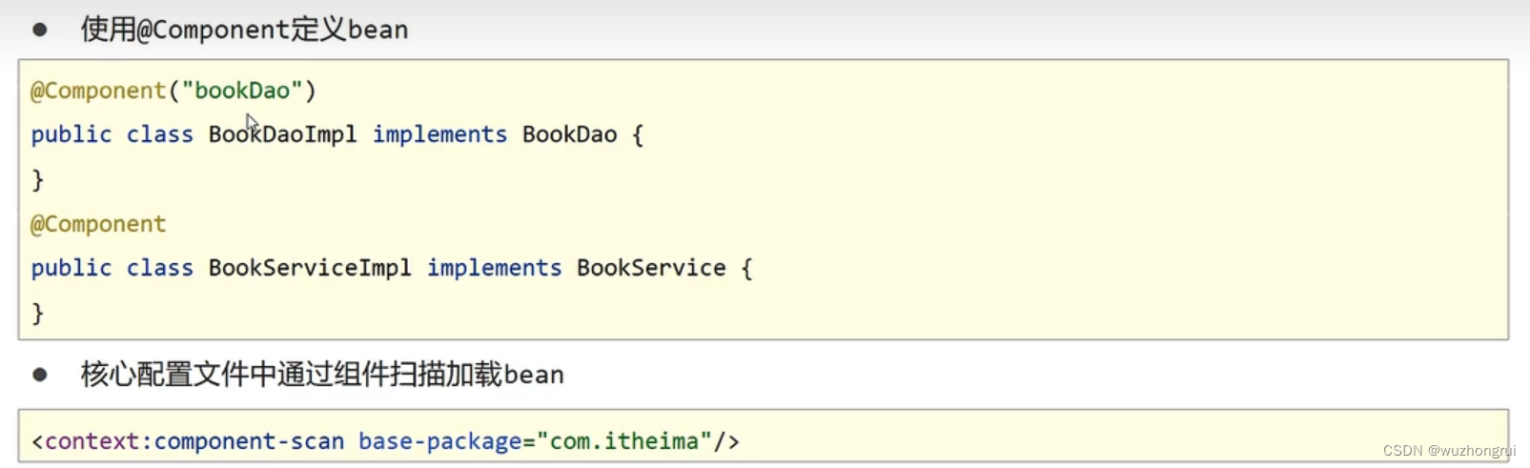The image size is (1530, 468).
Task: Click the CSDN @wuzhongrui watermark
Action: pyautogui.click(x=1449, y=451)
